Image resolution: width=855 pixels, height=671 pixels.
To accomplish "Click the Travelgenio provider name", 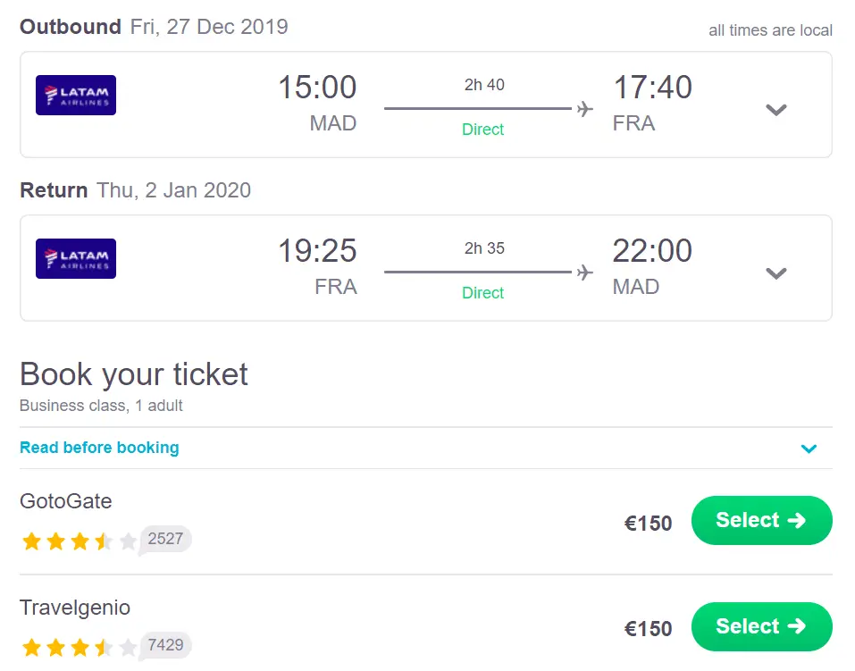I will [75, 608].
